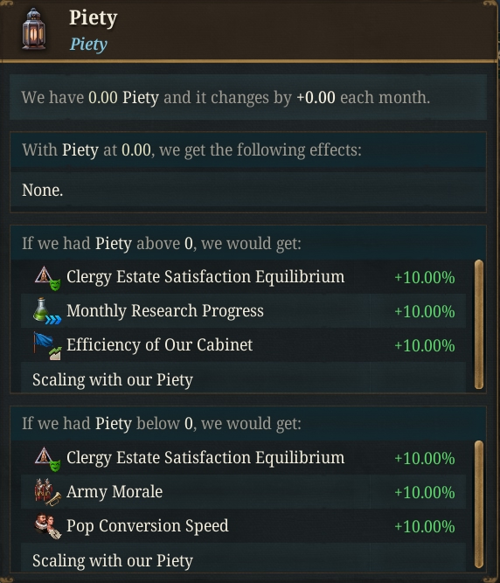Image resolution: width=500 pixels, height=583 pixels.
Task: Click the Piety lantern icon
Action: (34, 30)
